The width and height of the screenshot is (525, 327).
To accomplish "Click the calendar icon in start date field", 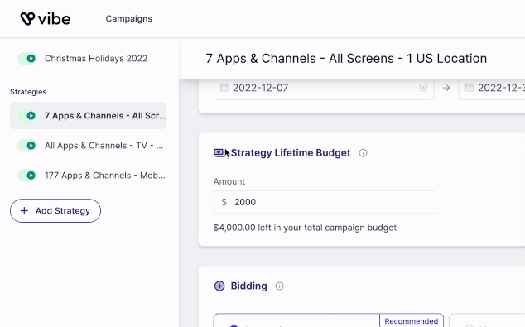I will 224,88.
